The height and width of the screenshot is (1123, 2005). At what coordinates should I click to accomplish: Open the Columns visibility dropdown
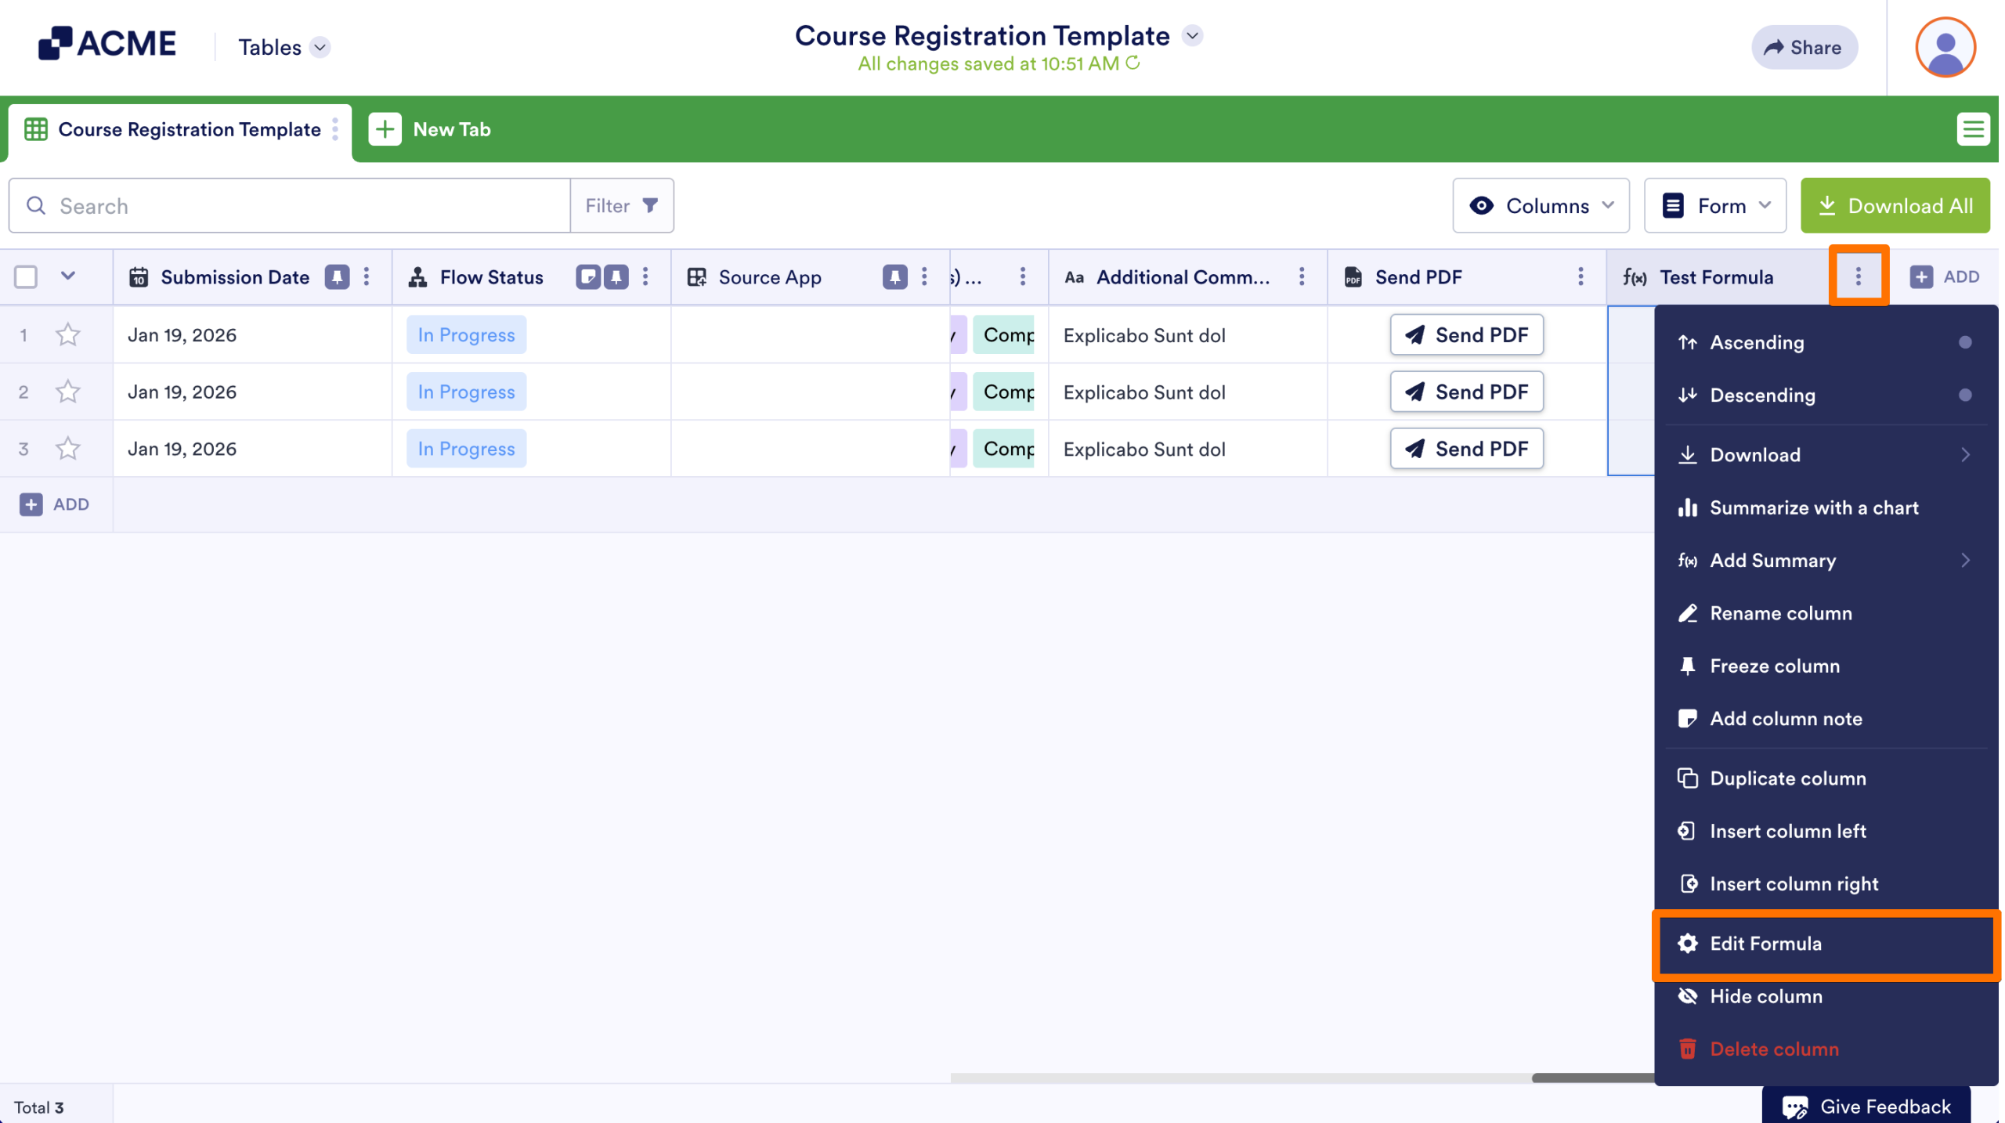(1540, 205)
